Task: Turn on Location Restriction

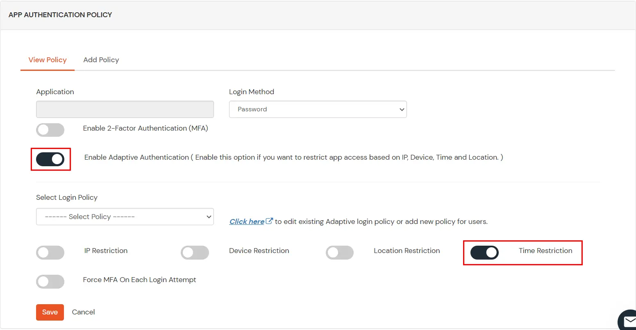Action: pyautogui.click(x=340, y=253)
